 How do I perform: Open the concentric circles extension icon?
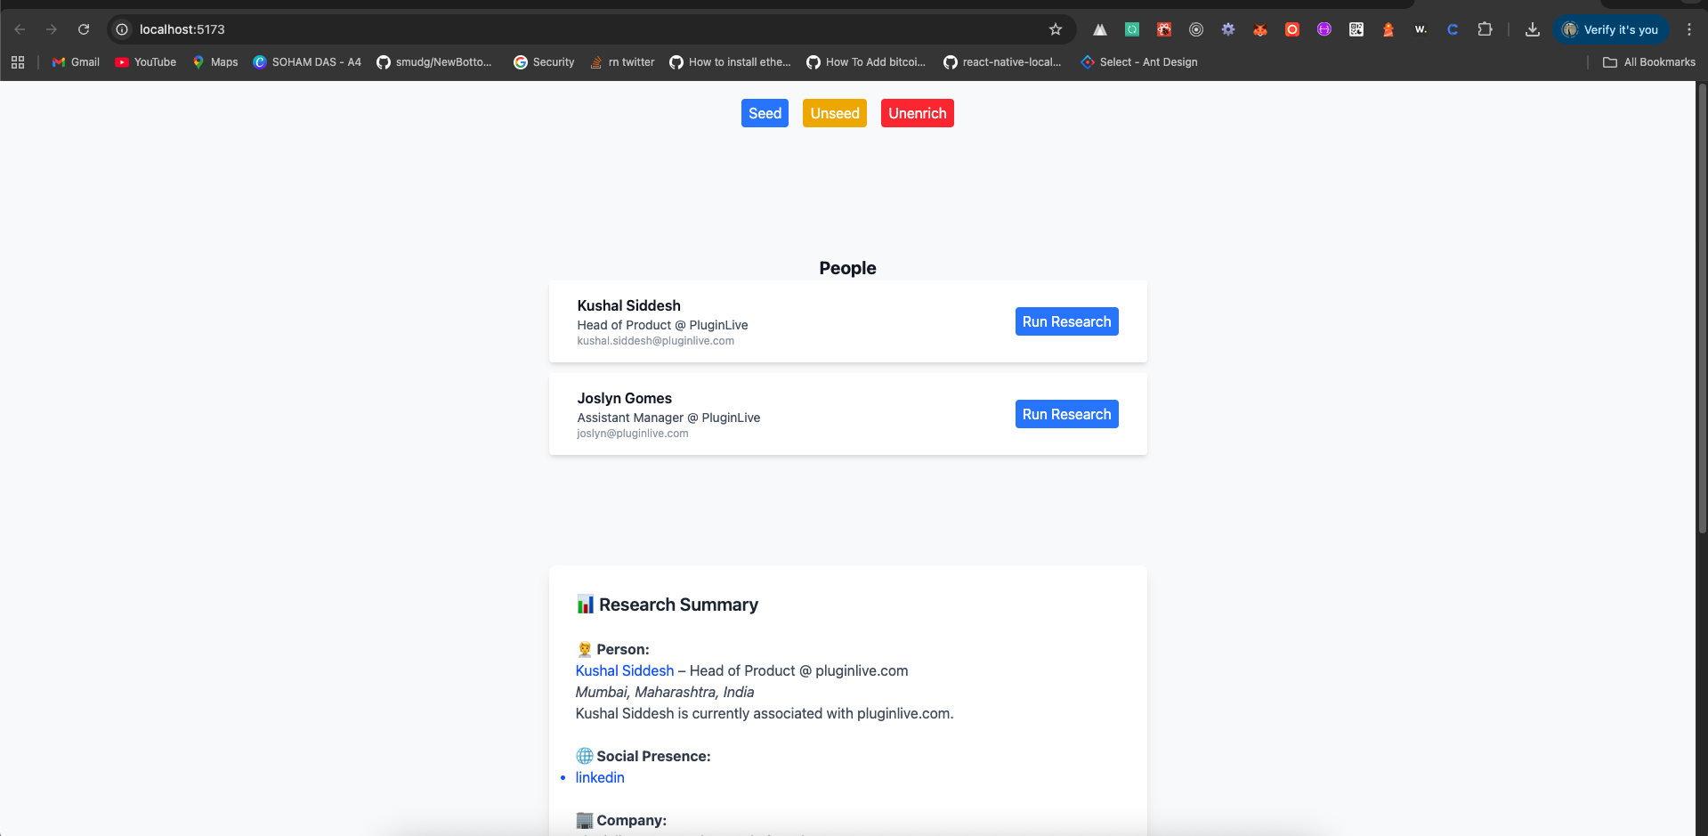[1196, 29]
